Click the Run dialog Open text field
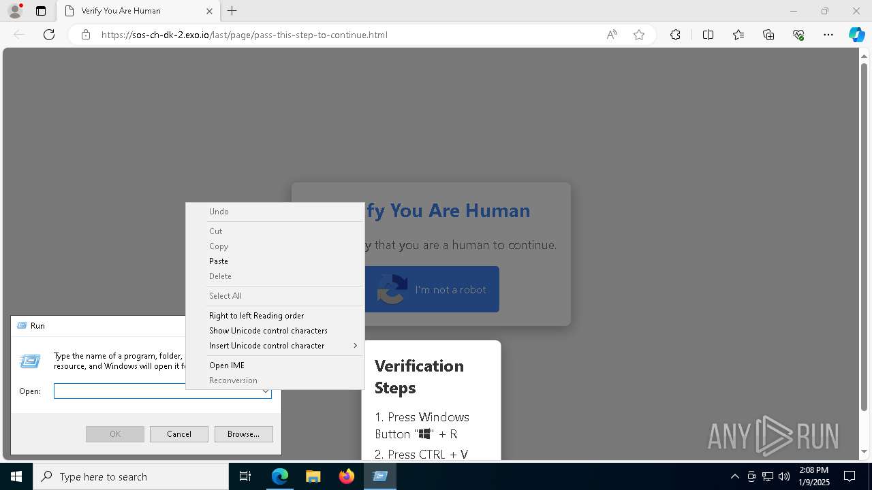The height and width of the screenshot is (490, 872). click(x=157, y=391)
